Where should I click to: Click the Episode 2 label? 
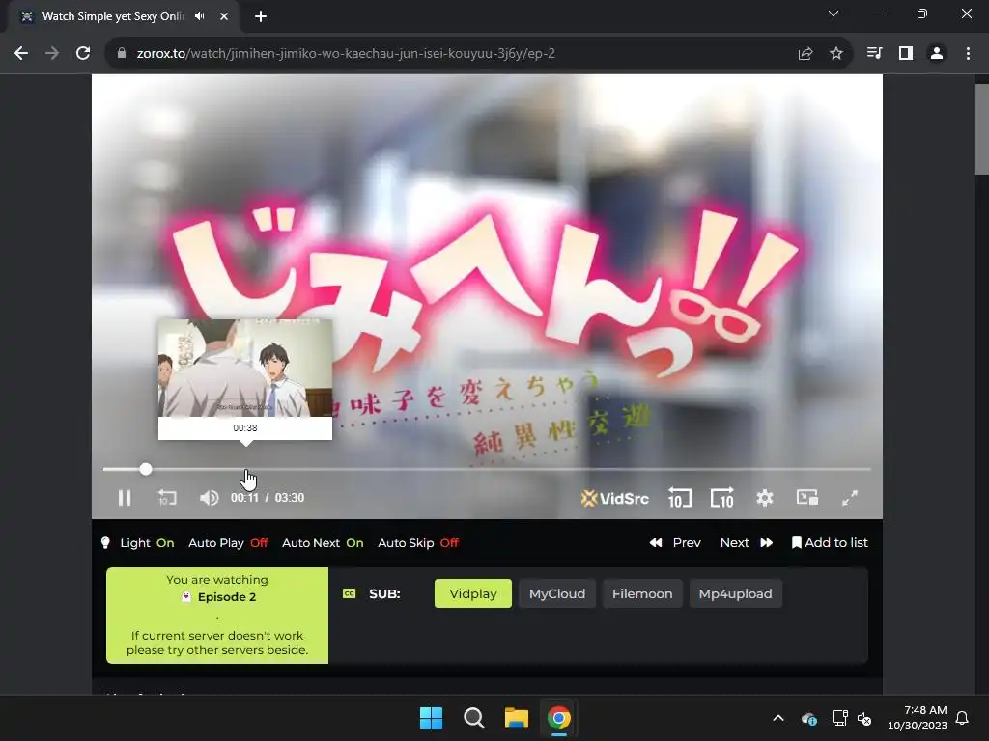(226, 596)
